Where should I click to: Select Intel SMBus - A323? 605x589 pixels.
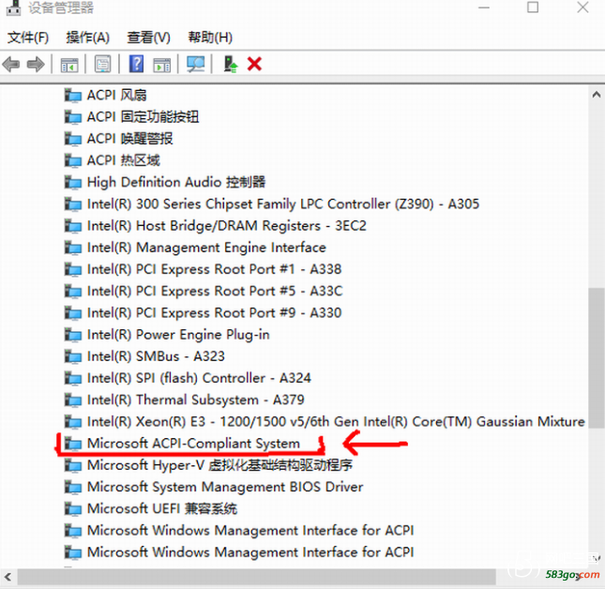tap(156, 356)
